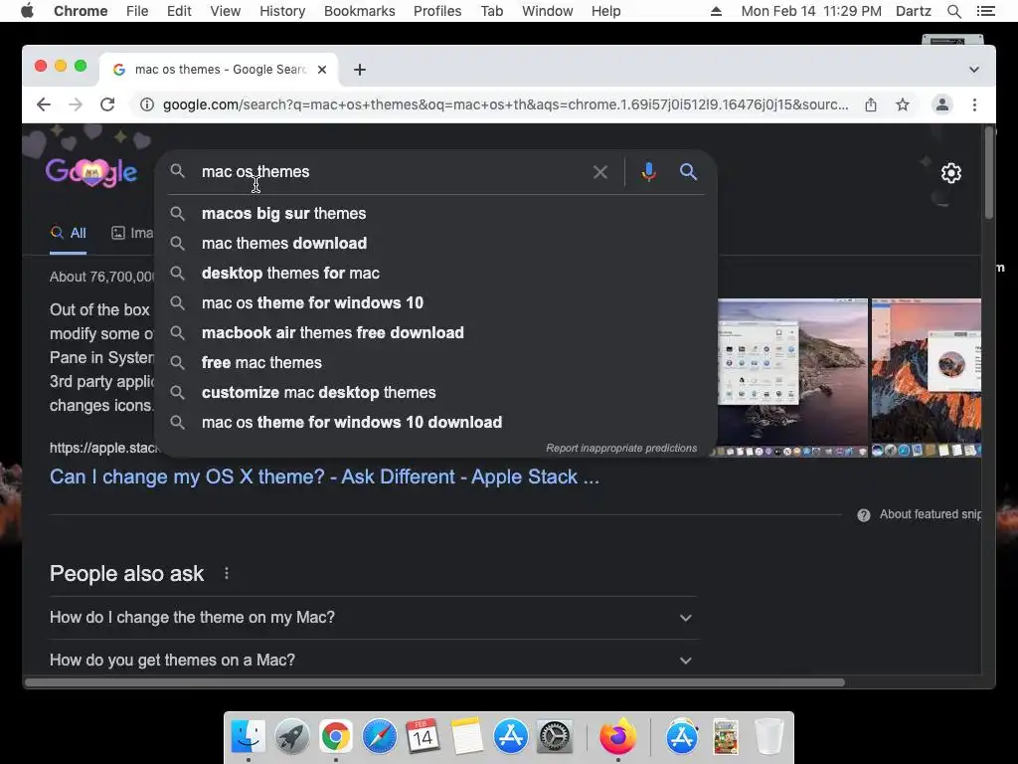This screenshot has width=1018, height=764.
Task: Open System Preferences from the Dock
Action: (555, 737)
